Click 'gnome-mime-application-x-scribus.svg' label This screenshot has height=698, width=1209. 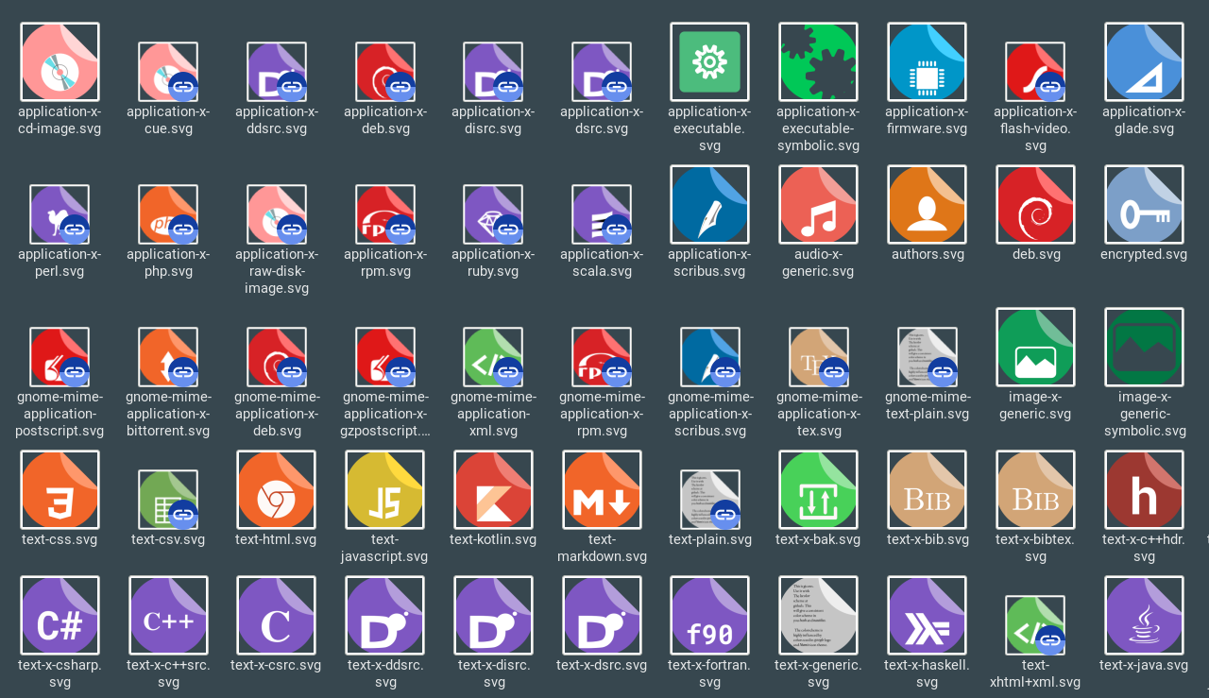[x=709, y=414]
